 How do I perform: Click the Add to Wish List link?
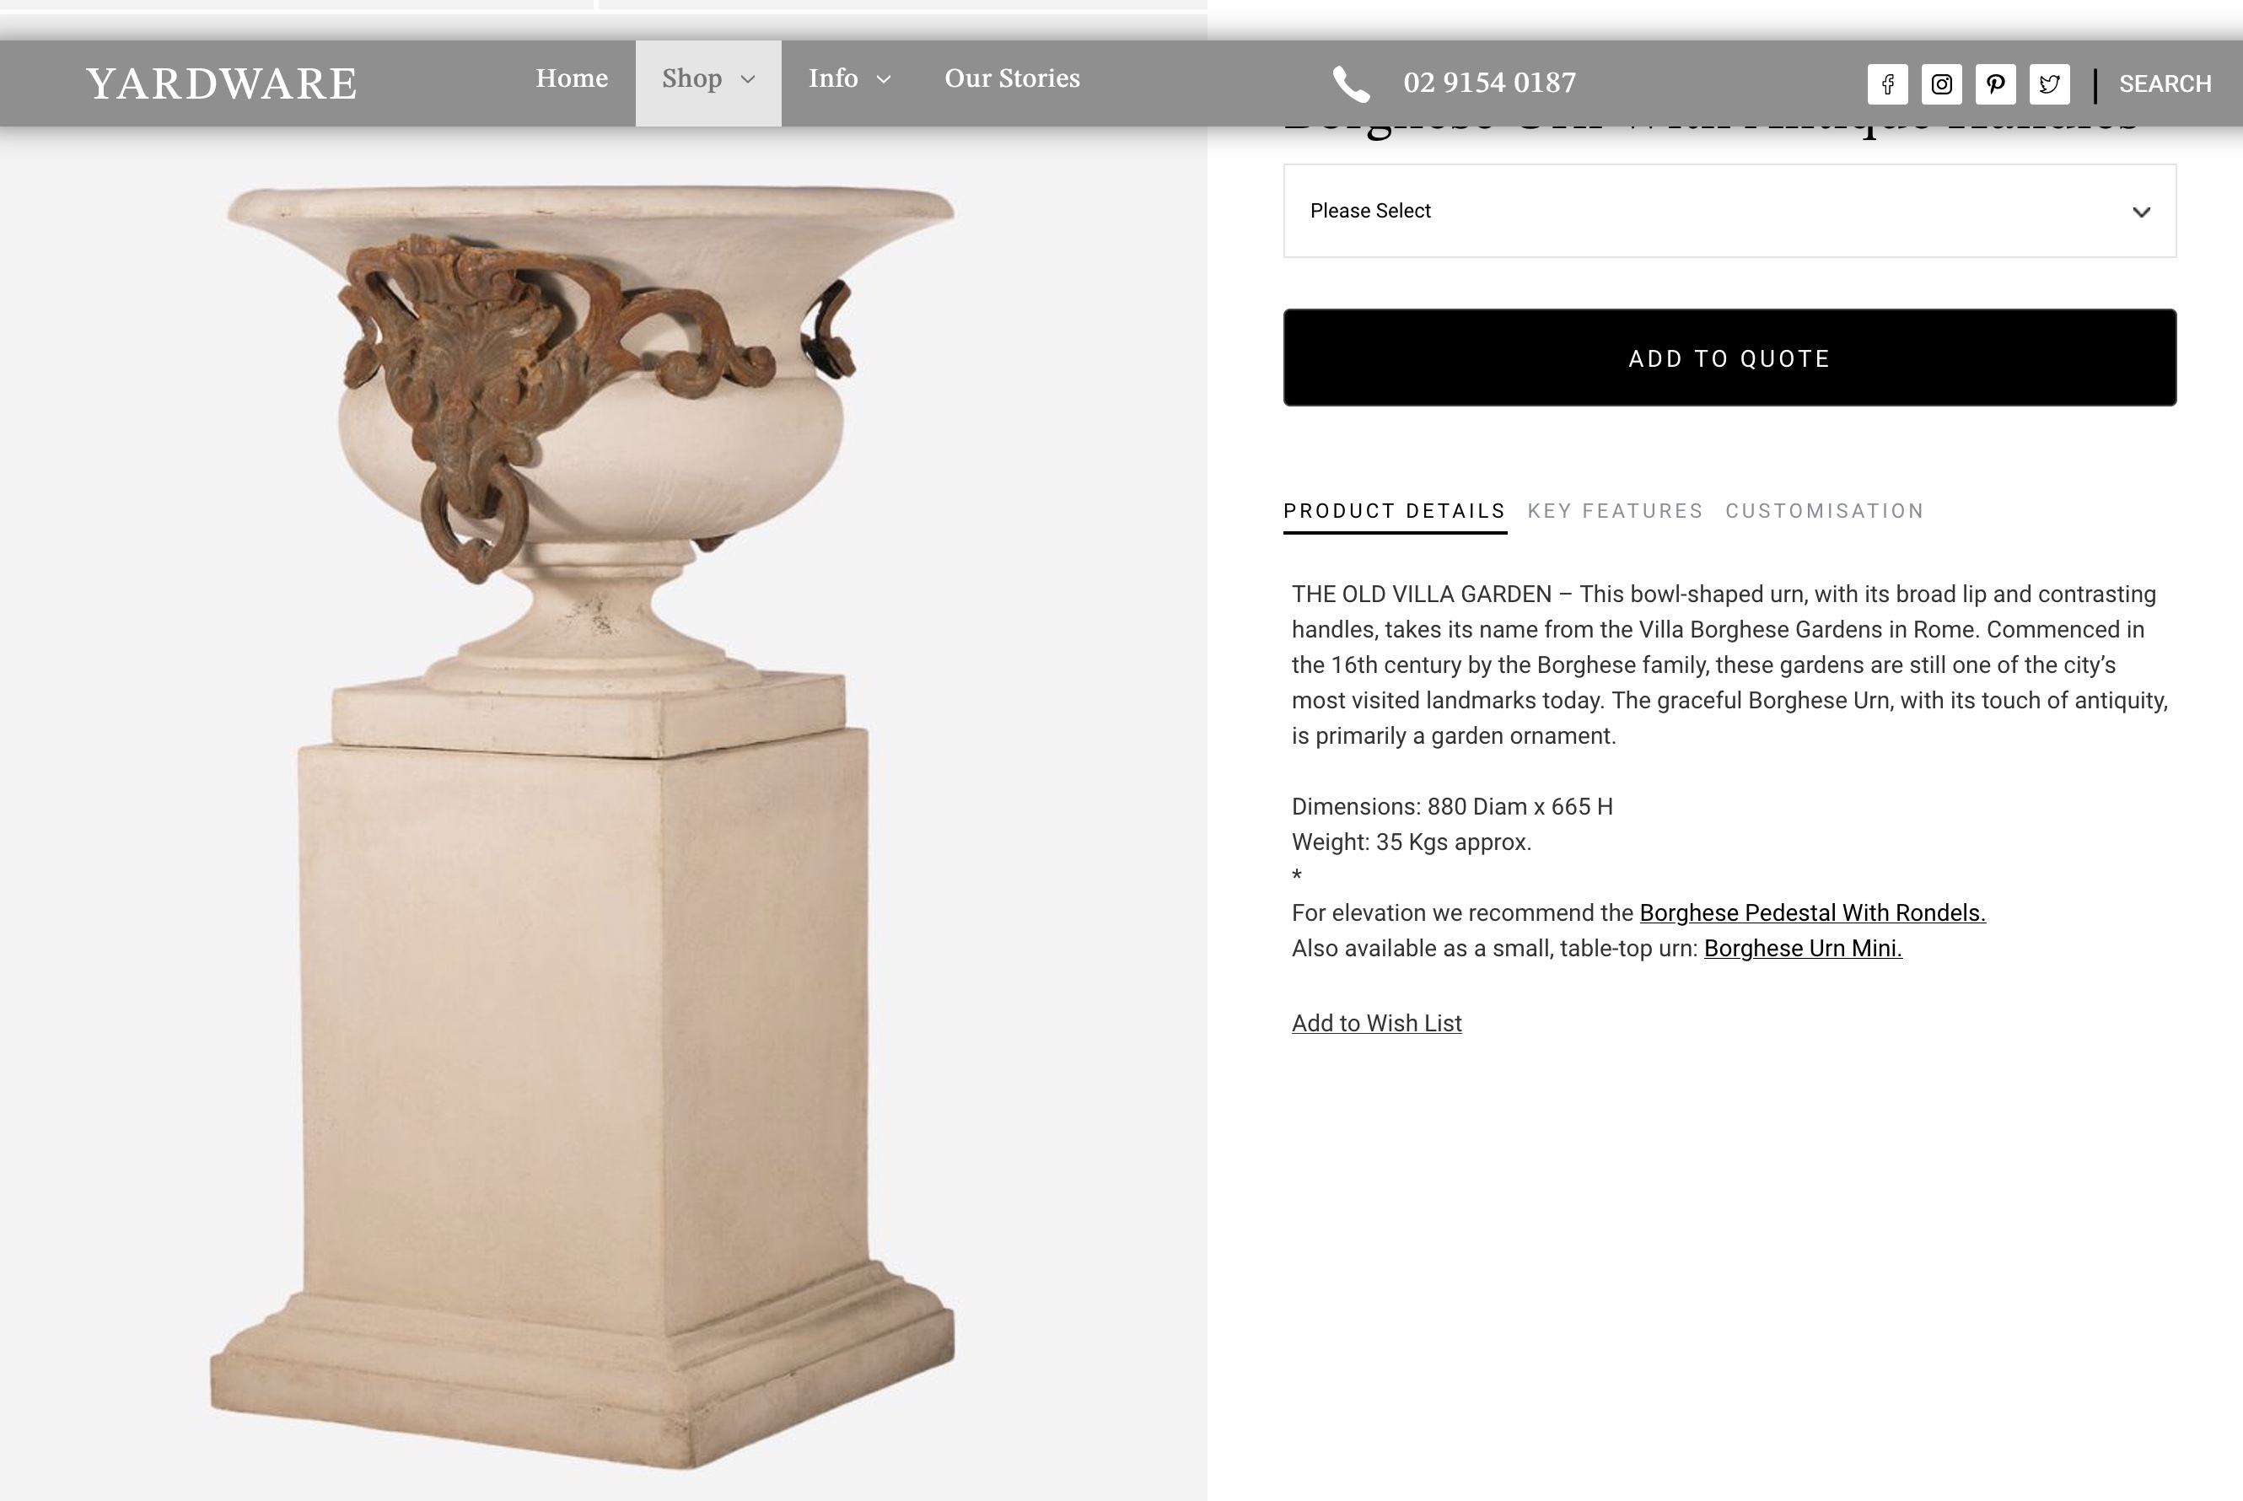[1377, 1024]
